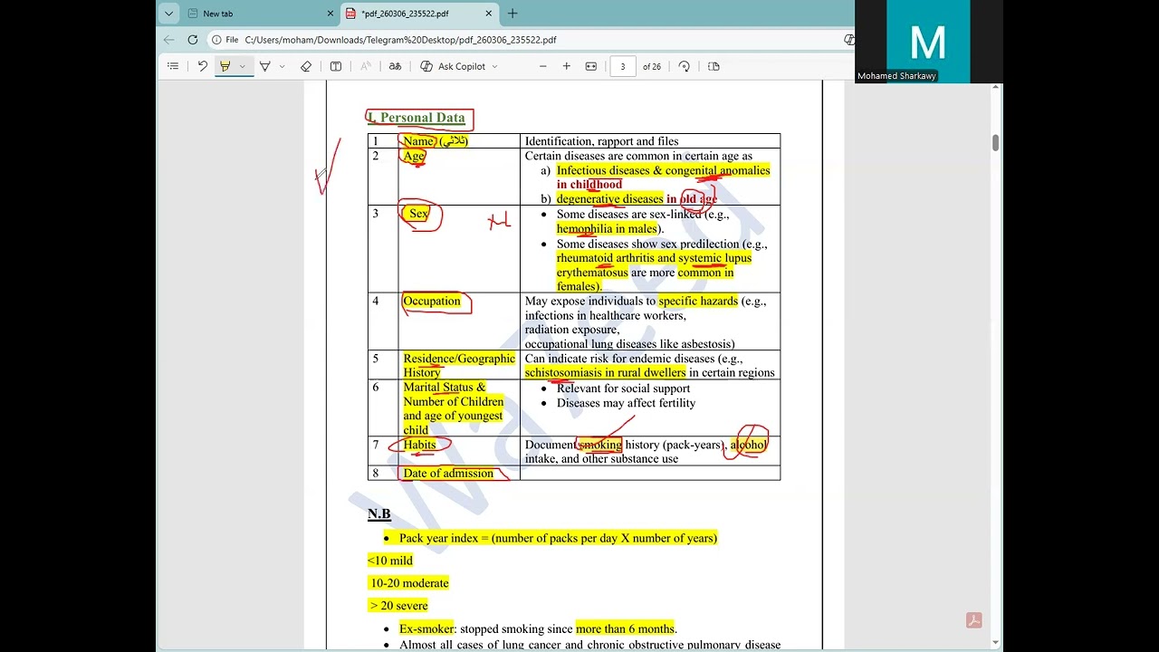
Task: Click the Rotate page icon
Action: tap(685, 66)
